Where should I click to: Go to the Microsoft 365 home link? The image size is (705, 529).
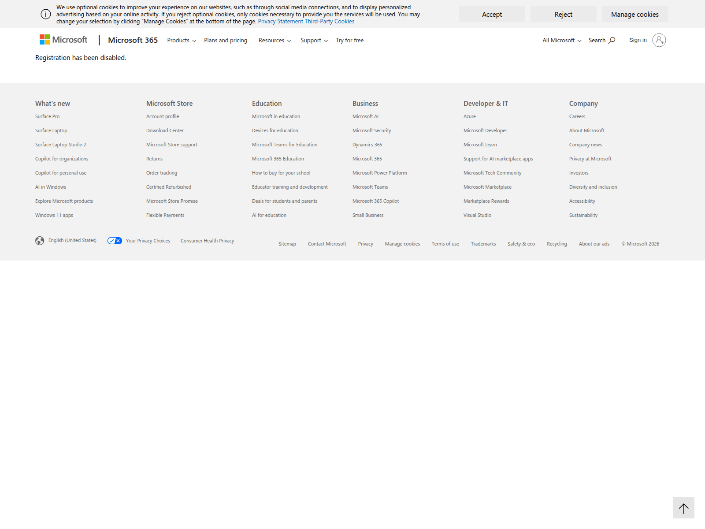[x=133, y=40]
